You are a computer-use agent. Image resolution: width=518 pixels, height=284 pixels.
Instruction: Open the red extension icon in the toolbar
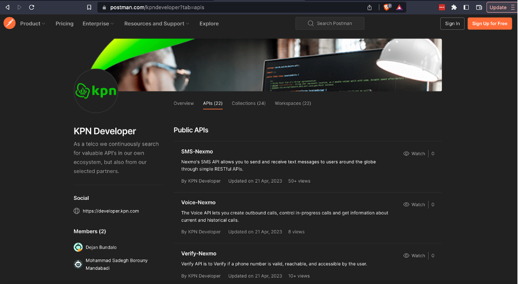tap(442, 7)
